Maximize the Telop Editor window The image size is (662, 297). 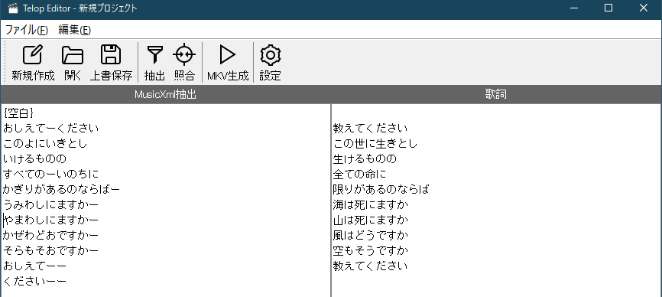(x=608, y=8)
